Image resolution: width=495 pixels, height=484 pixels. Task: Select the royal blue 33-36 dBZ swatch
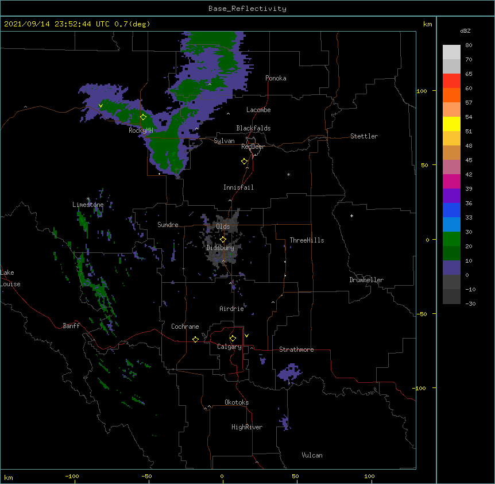[x=451, y=210]
